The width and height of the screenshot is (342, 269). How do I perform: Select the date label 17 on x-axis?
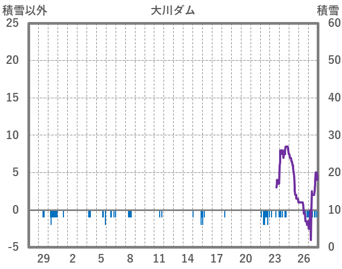tap(217, 257)
